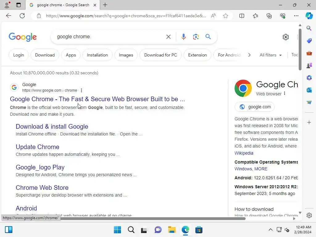The width and height of the screenshot is (316, 237).
Task: Select the Apps filter chip
Action: click(x=71, y=55)
